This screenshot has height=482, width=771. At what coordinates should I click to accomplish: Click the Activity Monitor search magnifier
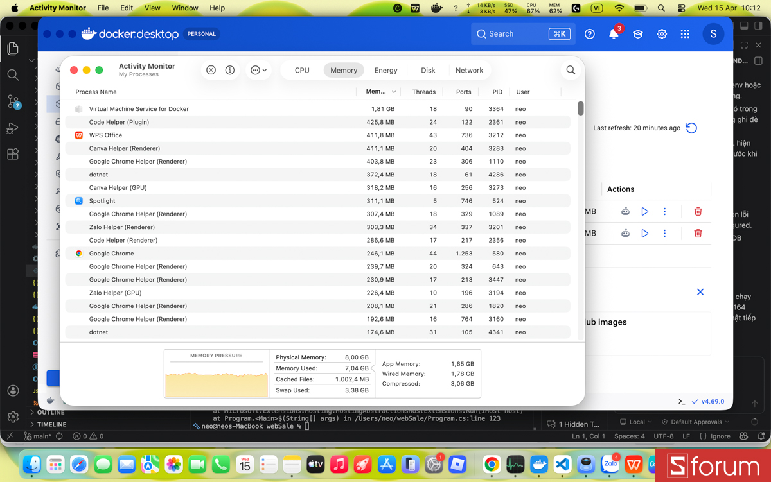571,70
